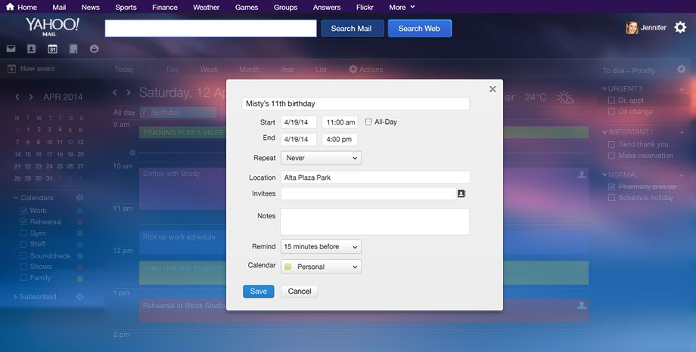Open the Calendar Personal dropdown
The image size is (696, 352).
click(x=321, y=267)
